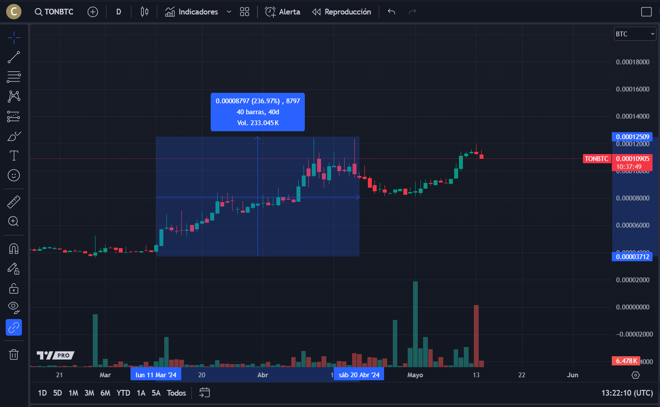Change the candlestick chart style
The image size is (660, 407).
click(145, 12)
